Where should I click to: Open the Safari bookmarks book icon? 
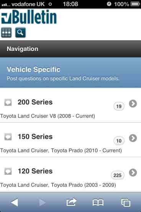(98, 202)
